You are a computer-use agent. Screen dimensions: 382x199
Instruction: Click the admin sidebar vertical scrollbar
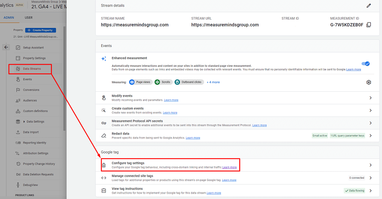[x=64, y=78]
